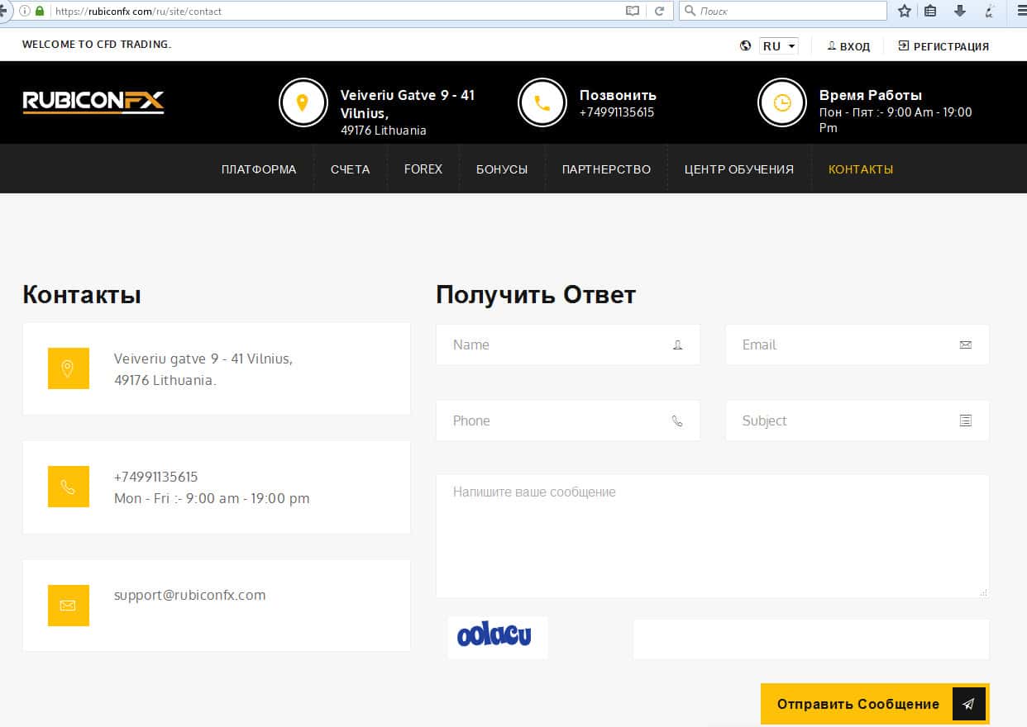
Task: Click the РЕГИСТРАЦИЯ link
Action: [943, 46]
